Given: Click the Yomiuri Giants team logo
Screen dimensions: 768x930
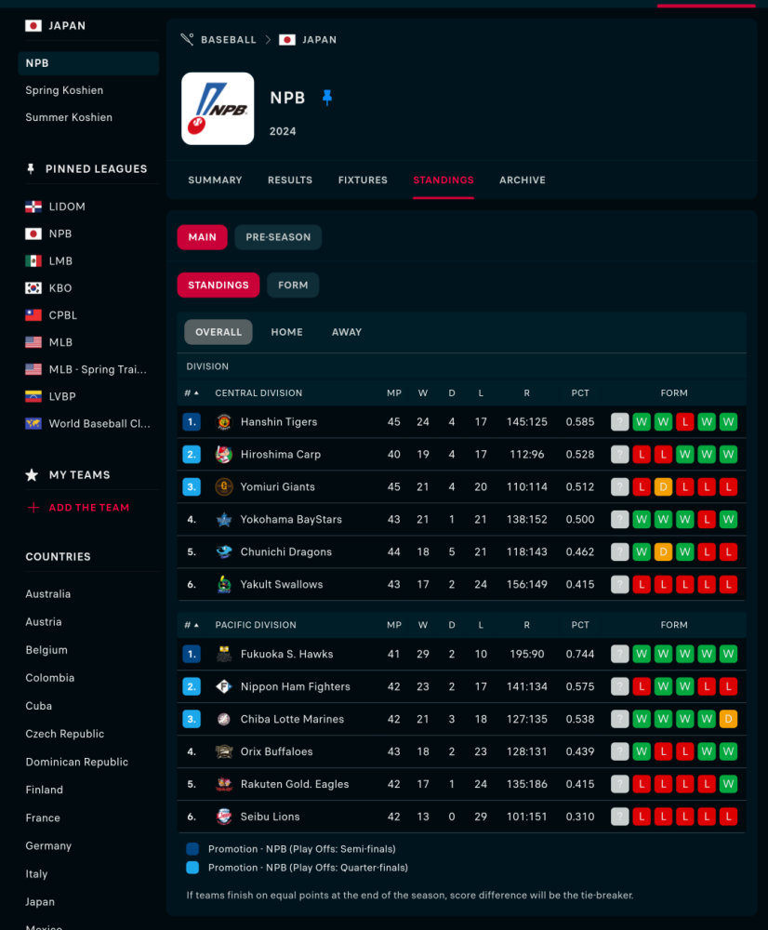Looking at the screenshot, I should (223, 487).
